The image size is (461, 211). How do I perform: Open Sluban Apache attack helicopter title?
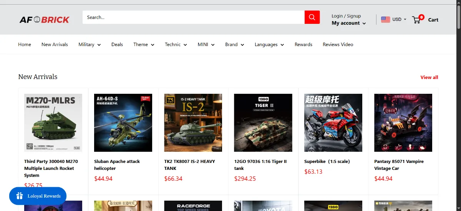(x=117, y=165)
